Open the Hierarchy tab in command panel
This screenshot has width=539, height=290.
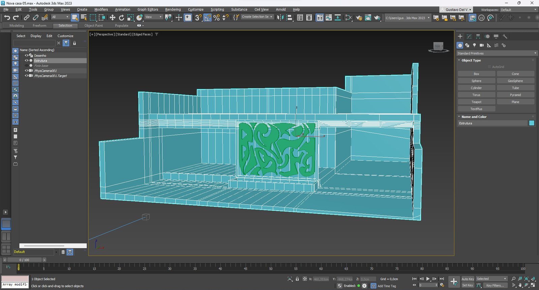478,36
